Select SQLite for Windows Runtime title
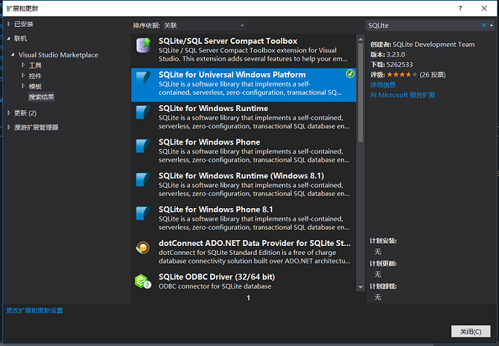The image size is (499, 346). pyautogui.click(x=213, y=108)
